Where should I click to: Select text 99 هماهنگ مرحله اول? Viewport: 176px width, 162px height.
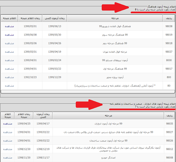tap(115, 69)
